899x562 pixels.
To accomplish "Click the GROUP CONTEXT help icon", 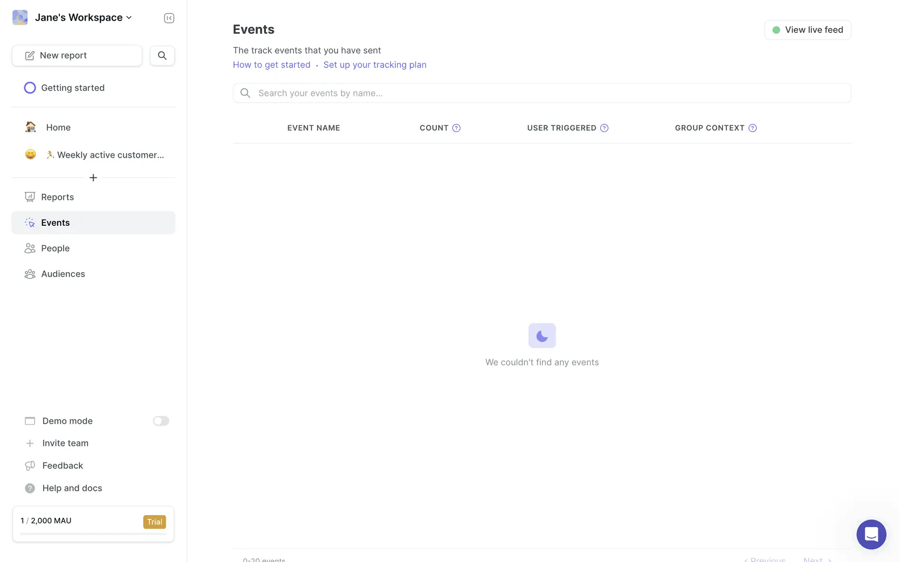I will click(x=752, y=128).
